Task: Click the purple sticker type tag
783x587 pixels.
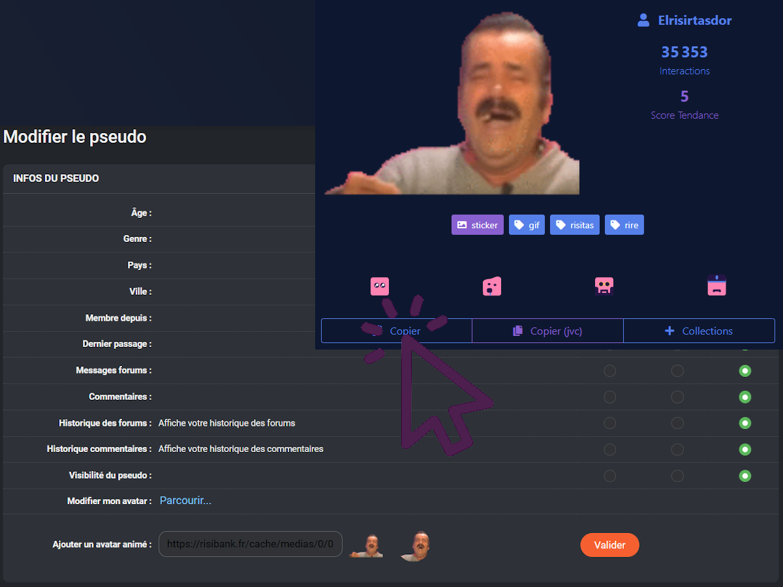Action: pyautogui.click(x=477, y=225)
